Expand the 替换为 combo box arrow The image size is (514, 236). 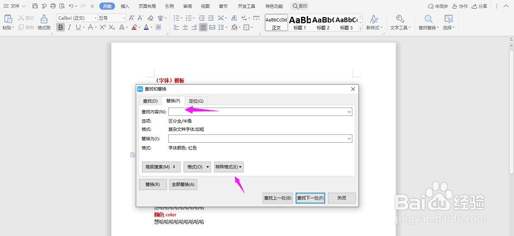[349, 139]
